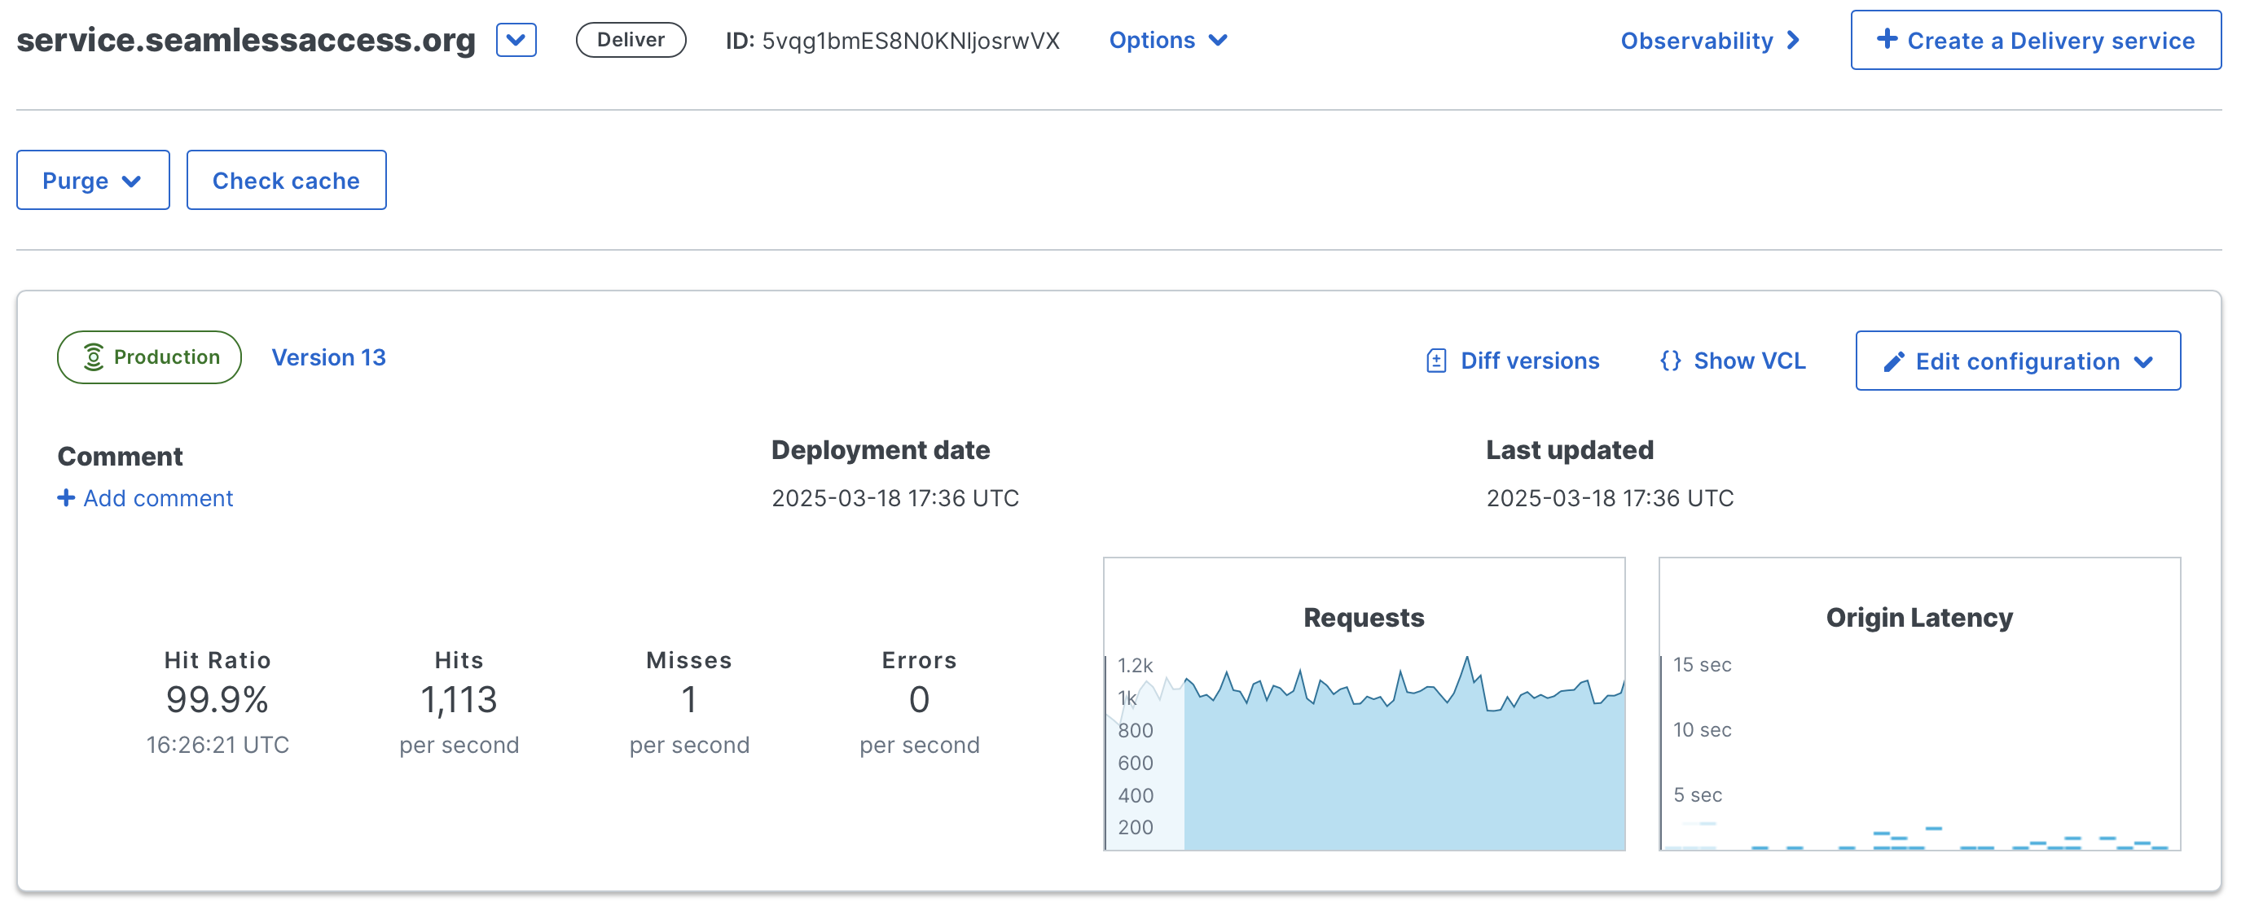Click the Observability chevron arrow icon

click(1793, 41)
